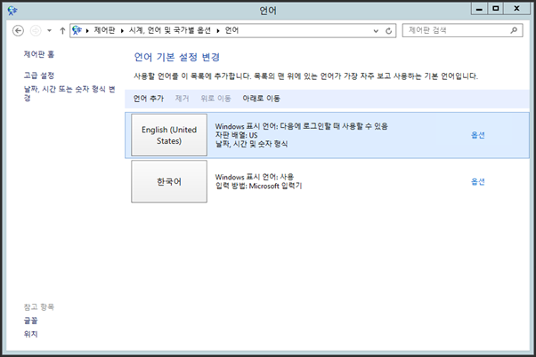Expand breadcrumb arrow after 시계, 언어 및 국가별 옵션
The image size is (536, 357).
218,31
